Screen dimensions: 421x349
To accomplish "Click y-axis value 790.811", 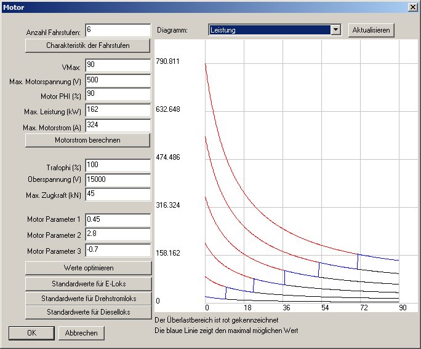I will (x=167, y=61).
